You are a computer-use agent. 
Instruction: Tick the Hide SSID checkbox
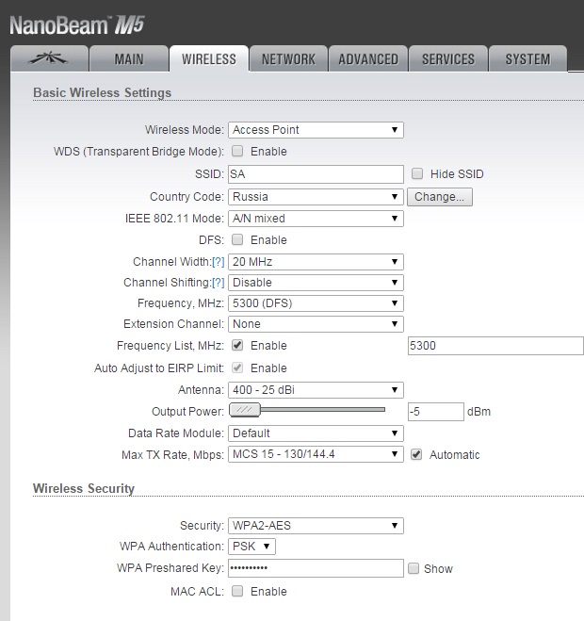coord(417,173)
